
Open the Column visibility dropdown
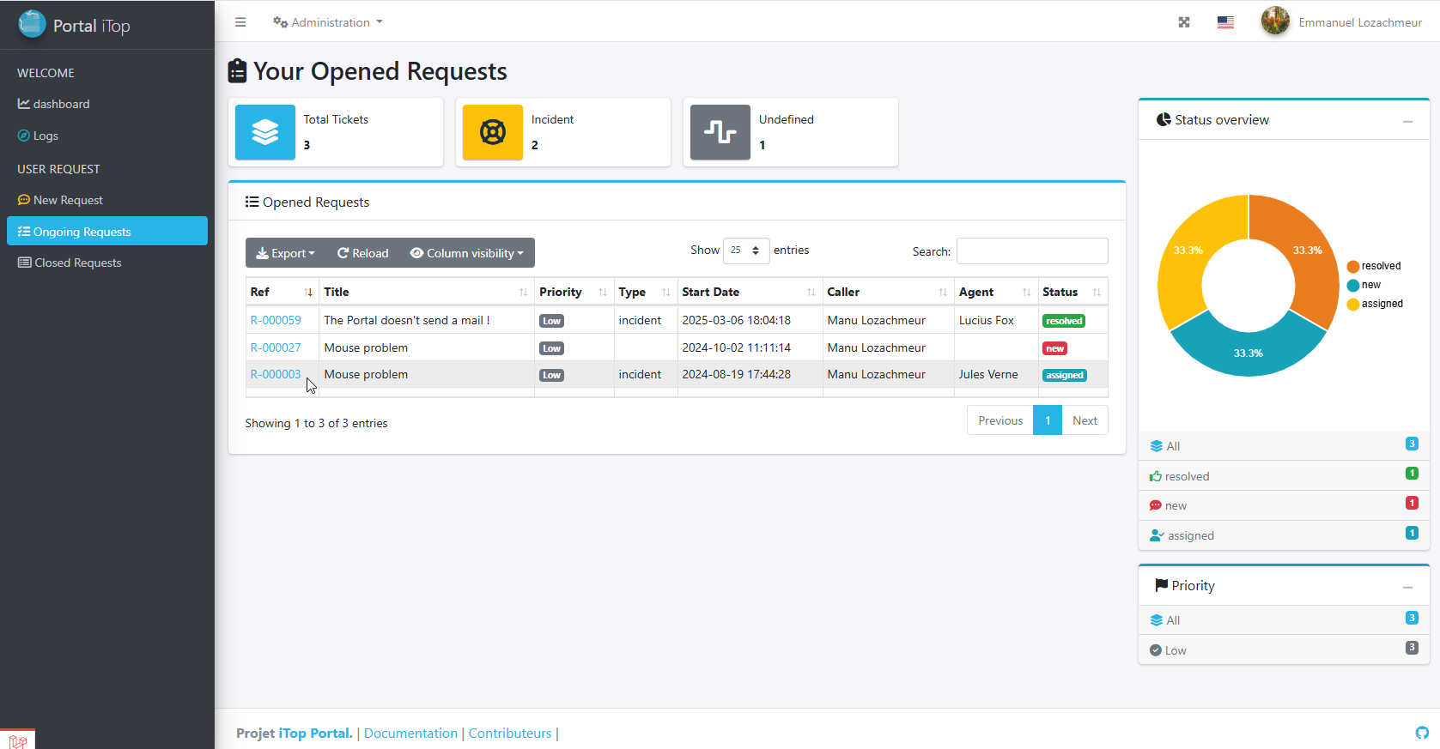[x=467, y=253]
